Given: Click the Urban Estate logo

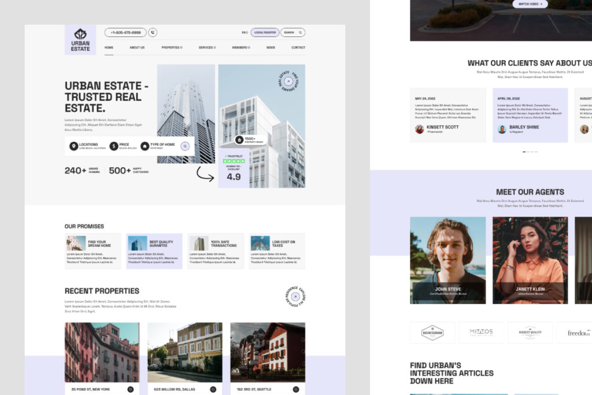Looking at the screenshot, I should tap(80, 40).
